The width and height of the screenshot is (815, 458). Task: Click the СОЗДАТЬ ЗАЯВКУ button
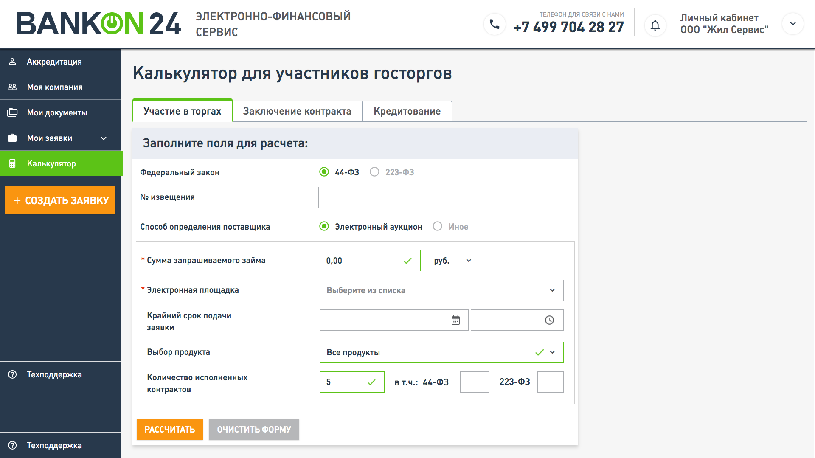(60, 200)
